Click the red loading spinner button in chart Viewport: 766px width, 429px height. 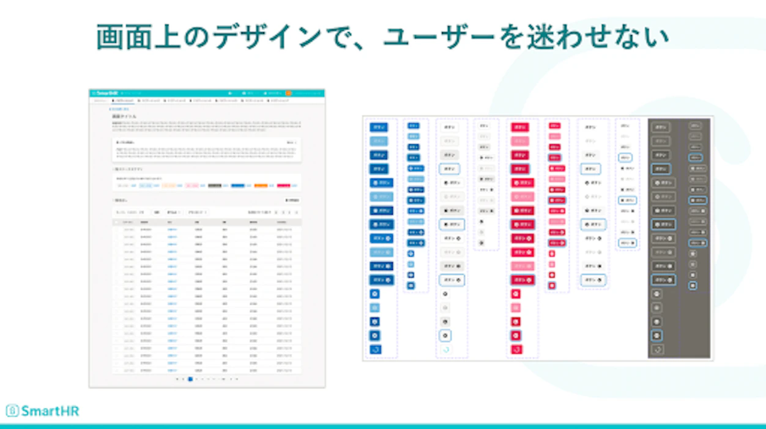tap(516, 350)
